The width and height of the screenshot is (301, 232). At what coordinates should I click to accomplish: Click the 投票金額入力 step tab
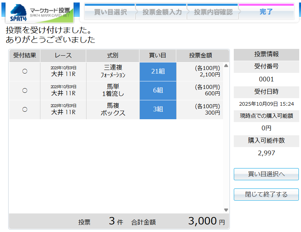162,12
